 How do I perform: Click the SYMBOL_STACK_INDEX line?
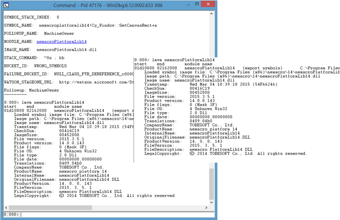pos(32,17)
